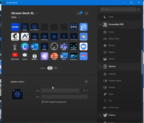
Task: Select the Canva key
Action: coord(25,47)
